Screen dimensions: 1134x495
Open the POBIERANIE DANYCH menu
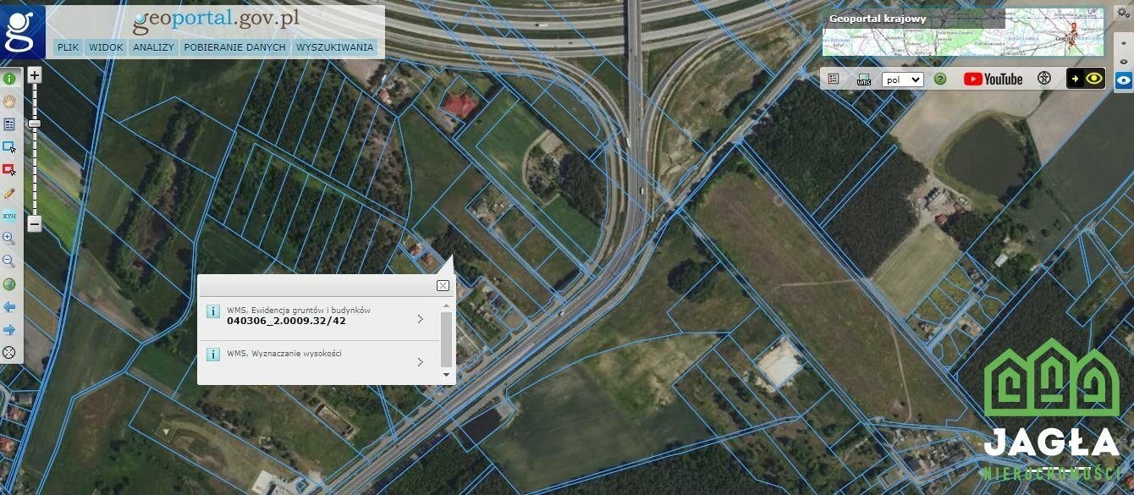tap(234, 47)
